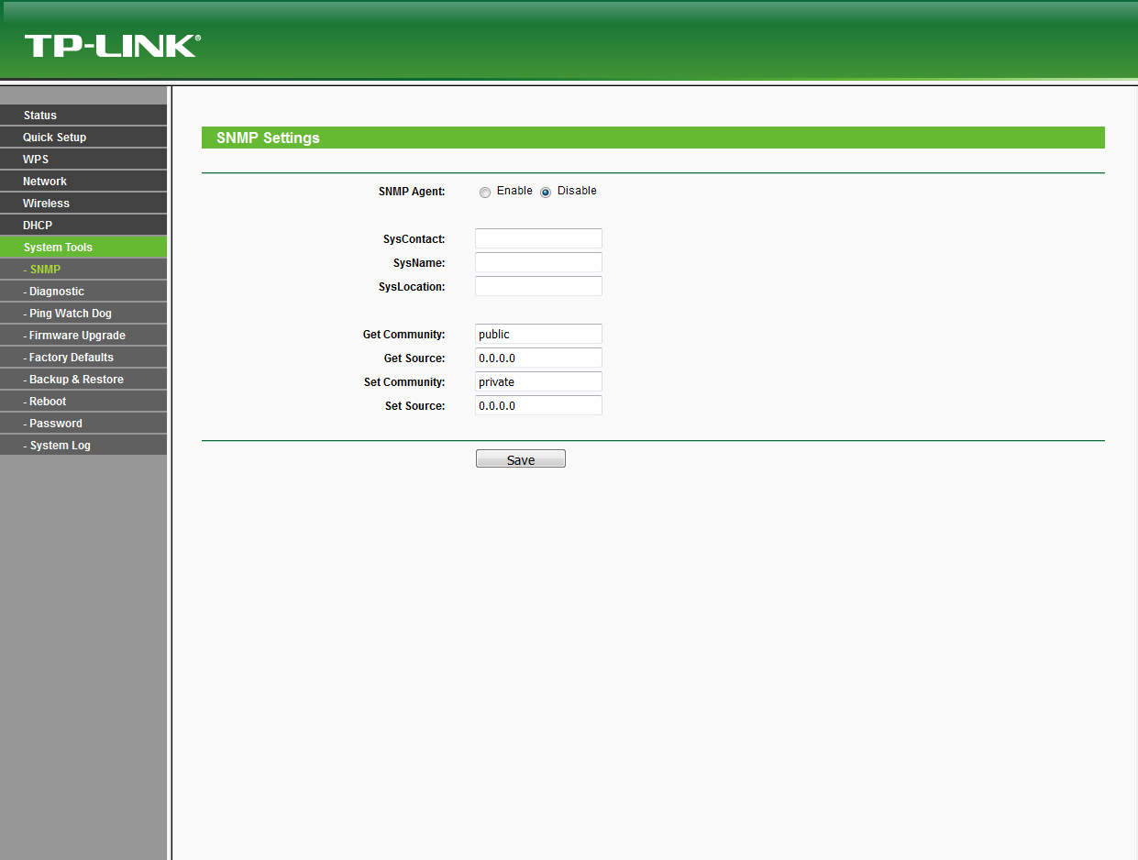Open the Status menu item
Image resolution: width=1138 pixels, height=860 pixels.
(83, 115)
